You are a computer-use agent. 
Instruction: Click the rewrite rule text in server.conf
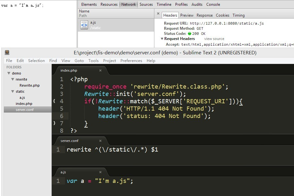(112, 149)
